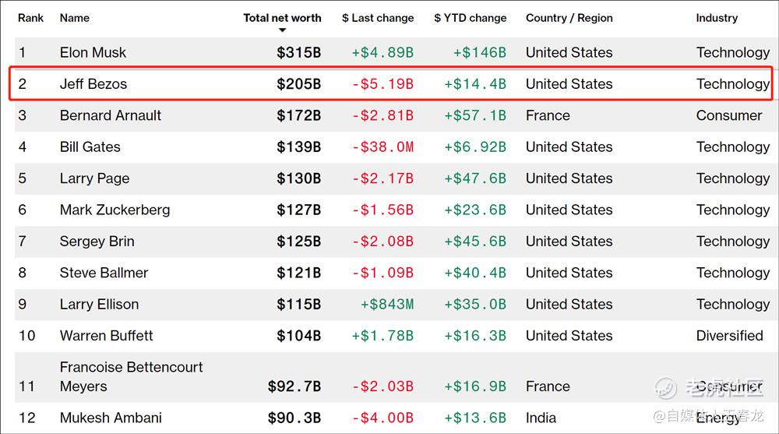The image size is (779, 434).
Task: Open Francoise Bettencourt Meyers profile
Action: [131, 376]
